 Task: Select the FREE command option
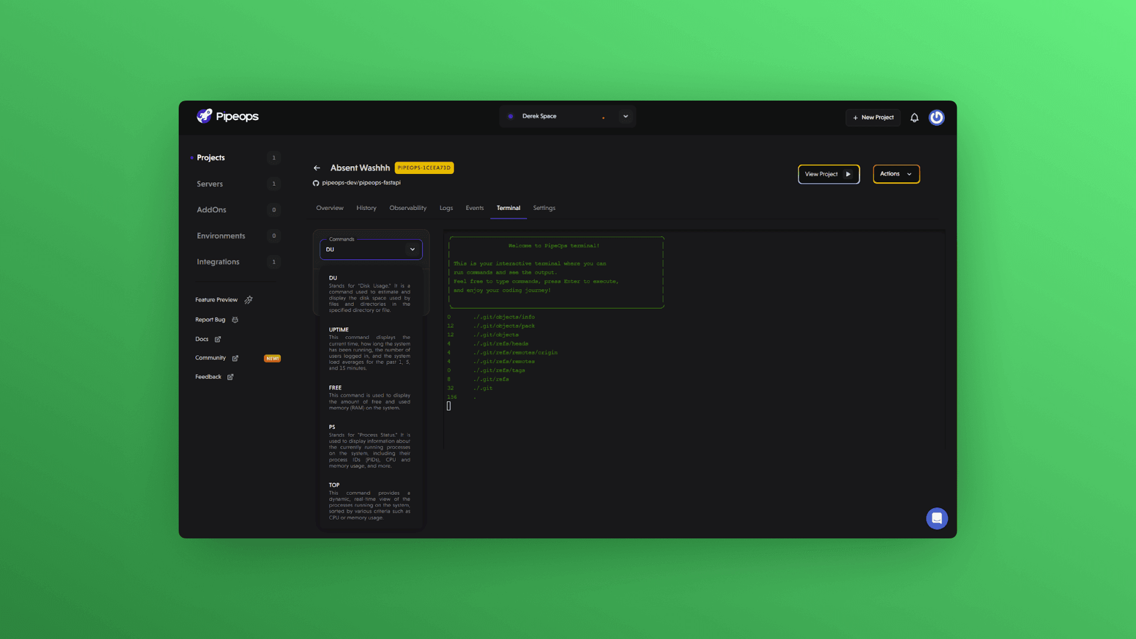370,398
